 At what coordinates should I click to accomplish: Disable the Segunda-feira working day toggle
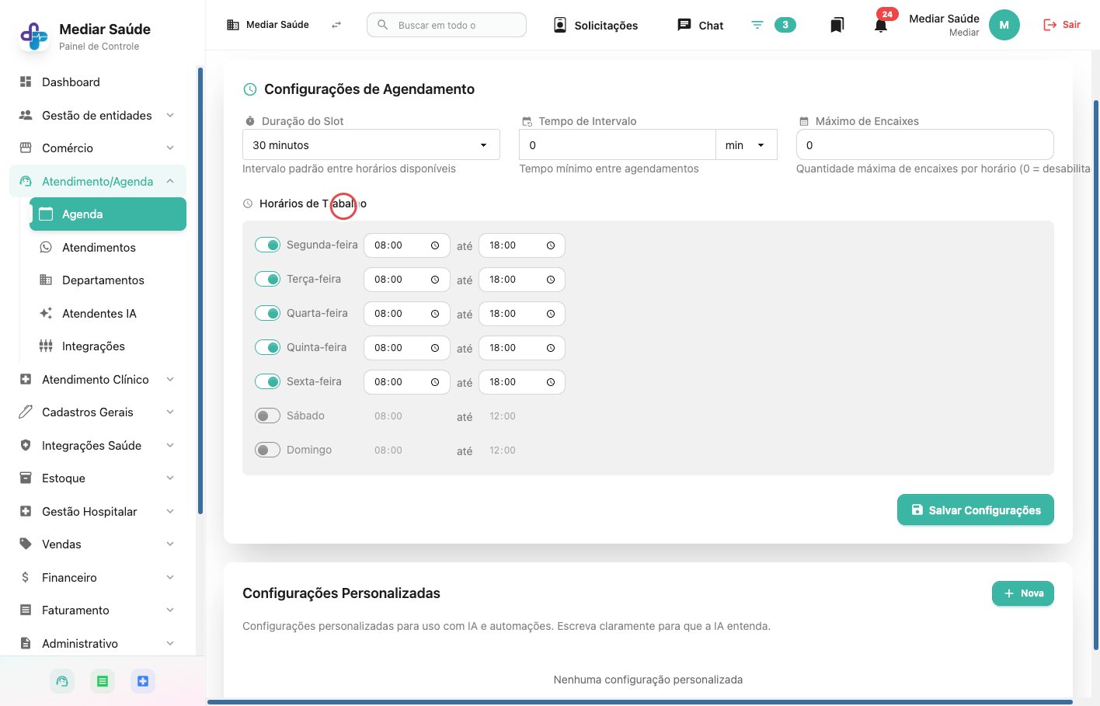coord(267,245)
